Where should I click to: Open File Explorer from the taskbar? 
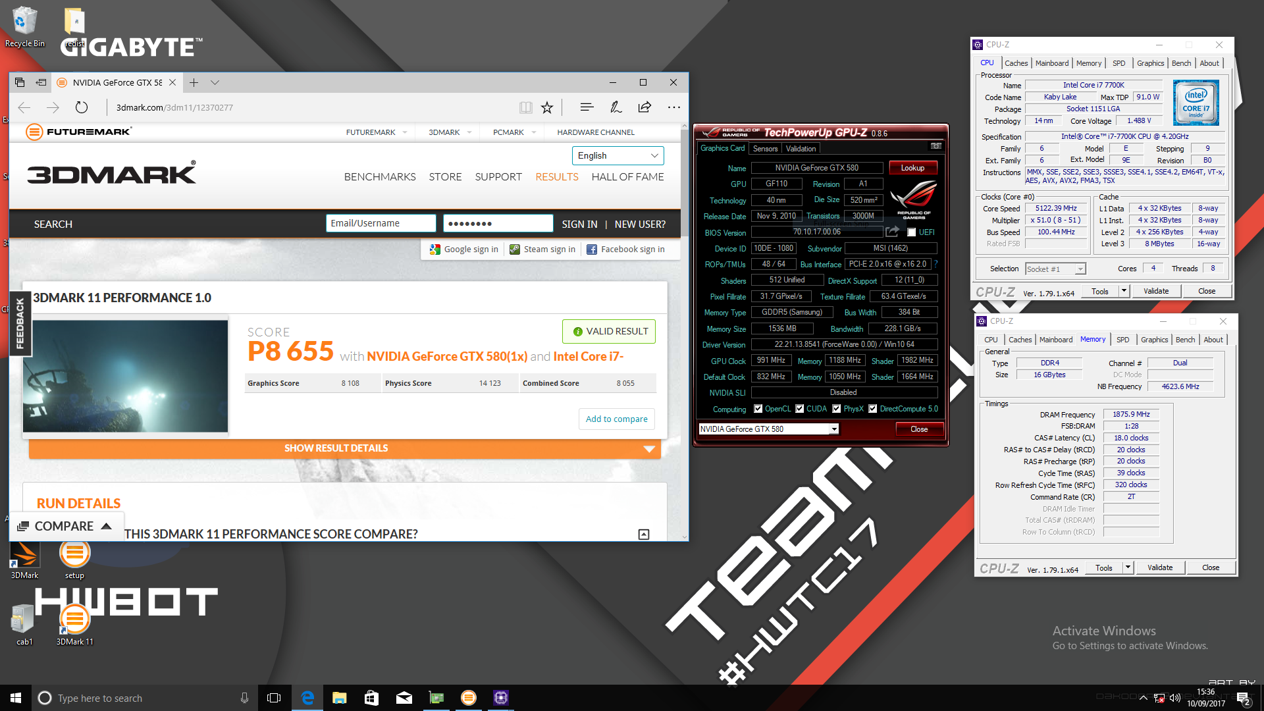click(340, 698)
